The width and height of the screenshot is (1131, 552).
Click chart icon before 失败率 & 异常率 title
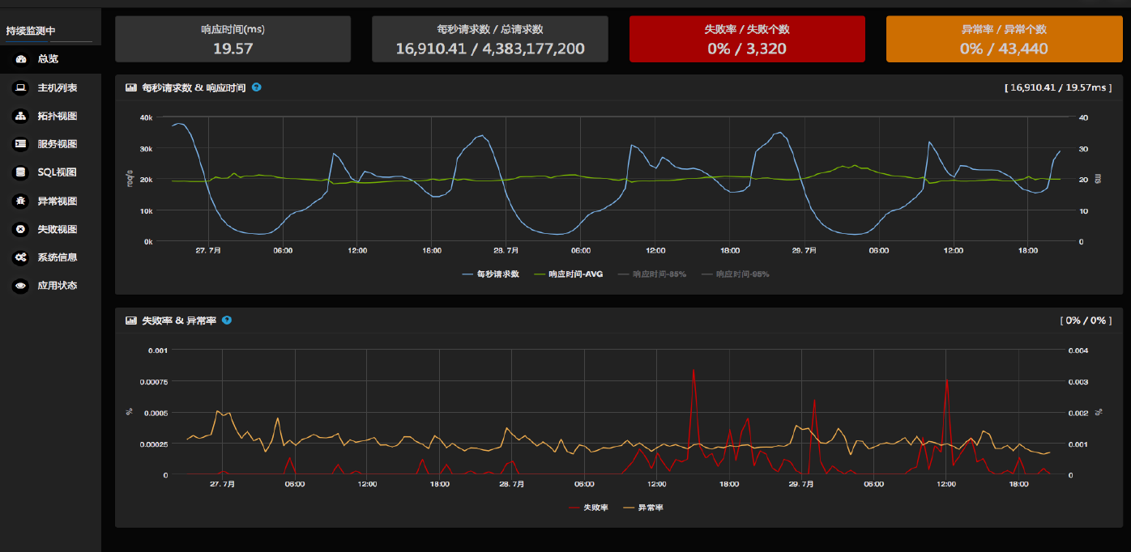tap(131, 321)
